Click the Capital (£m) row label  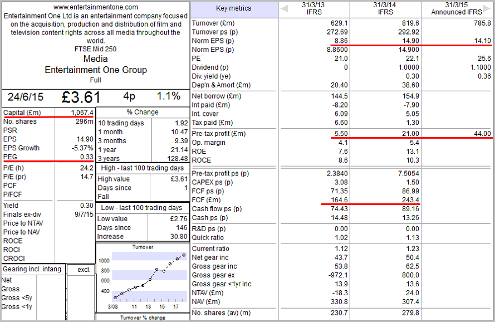click(22, 113)
